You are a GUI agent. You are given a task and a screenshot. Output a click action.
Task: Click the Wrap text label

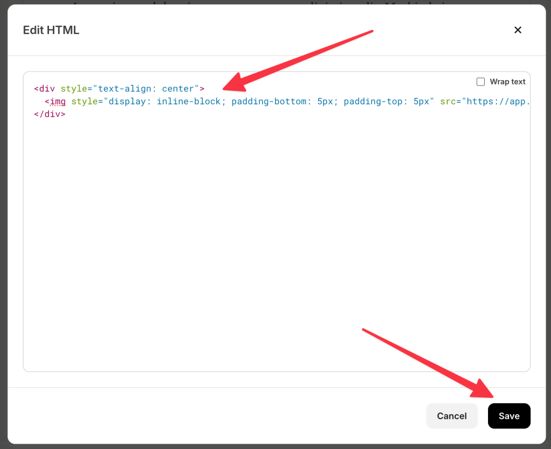click(507, 82)
